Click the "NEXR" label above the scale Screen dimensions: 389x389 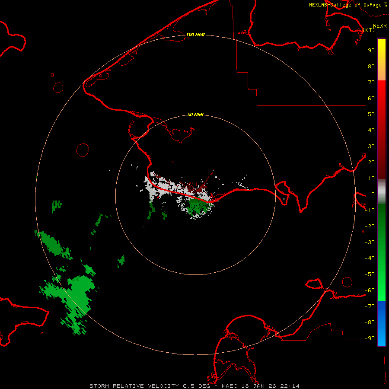pos(379,26)
